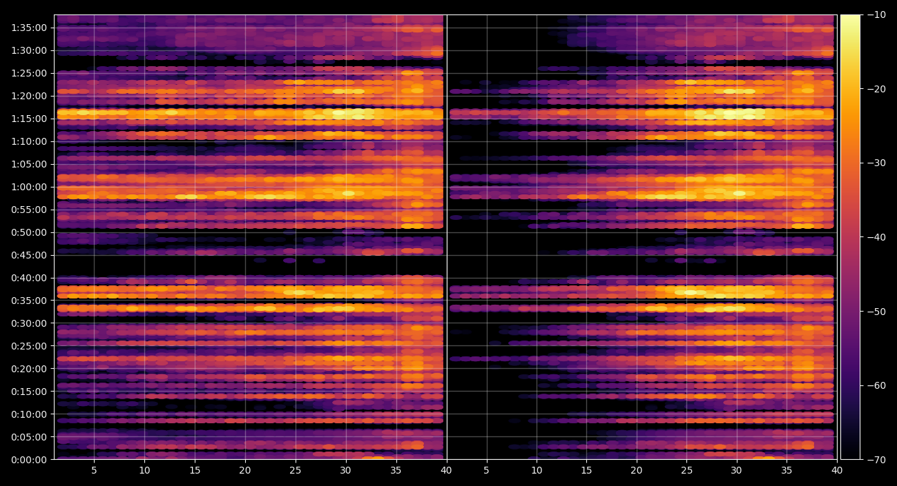Click the 0:00:00 time axis label

coord(29,460)
